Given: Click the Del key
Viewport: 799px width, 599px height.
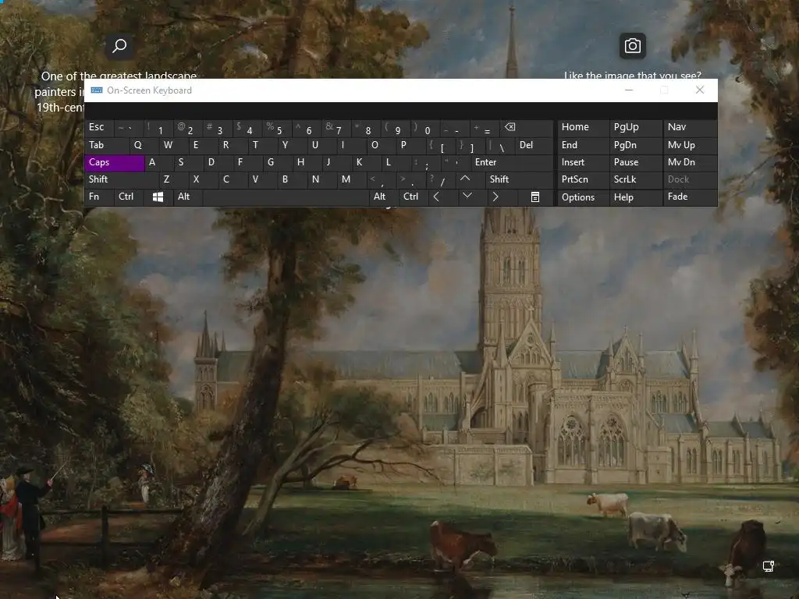Looking at the screenshot, I should tap(534, 145).
